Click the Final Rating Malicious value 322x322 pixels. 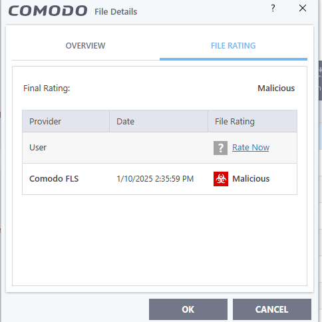coord(276,88)
